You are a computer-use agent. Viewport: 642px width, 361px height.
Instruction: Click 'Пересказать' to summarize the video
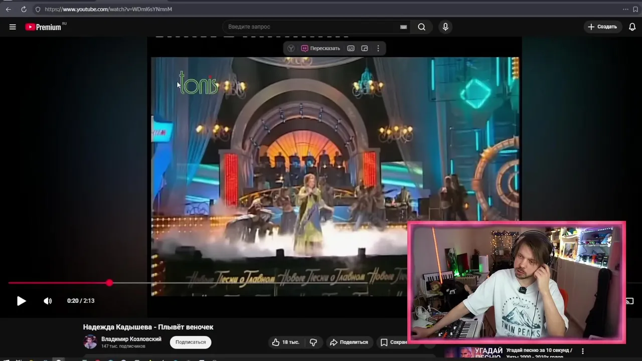coord(320,48)
